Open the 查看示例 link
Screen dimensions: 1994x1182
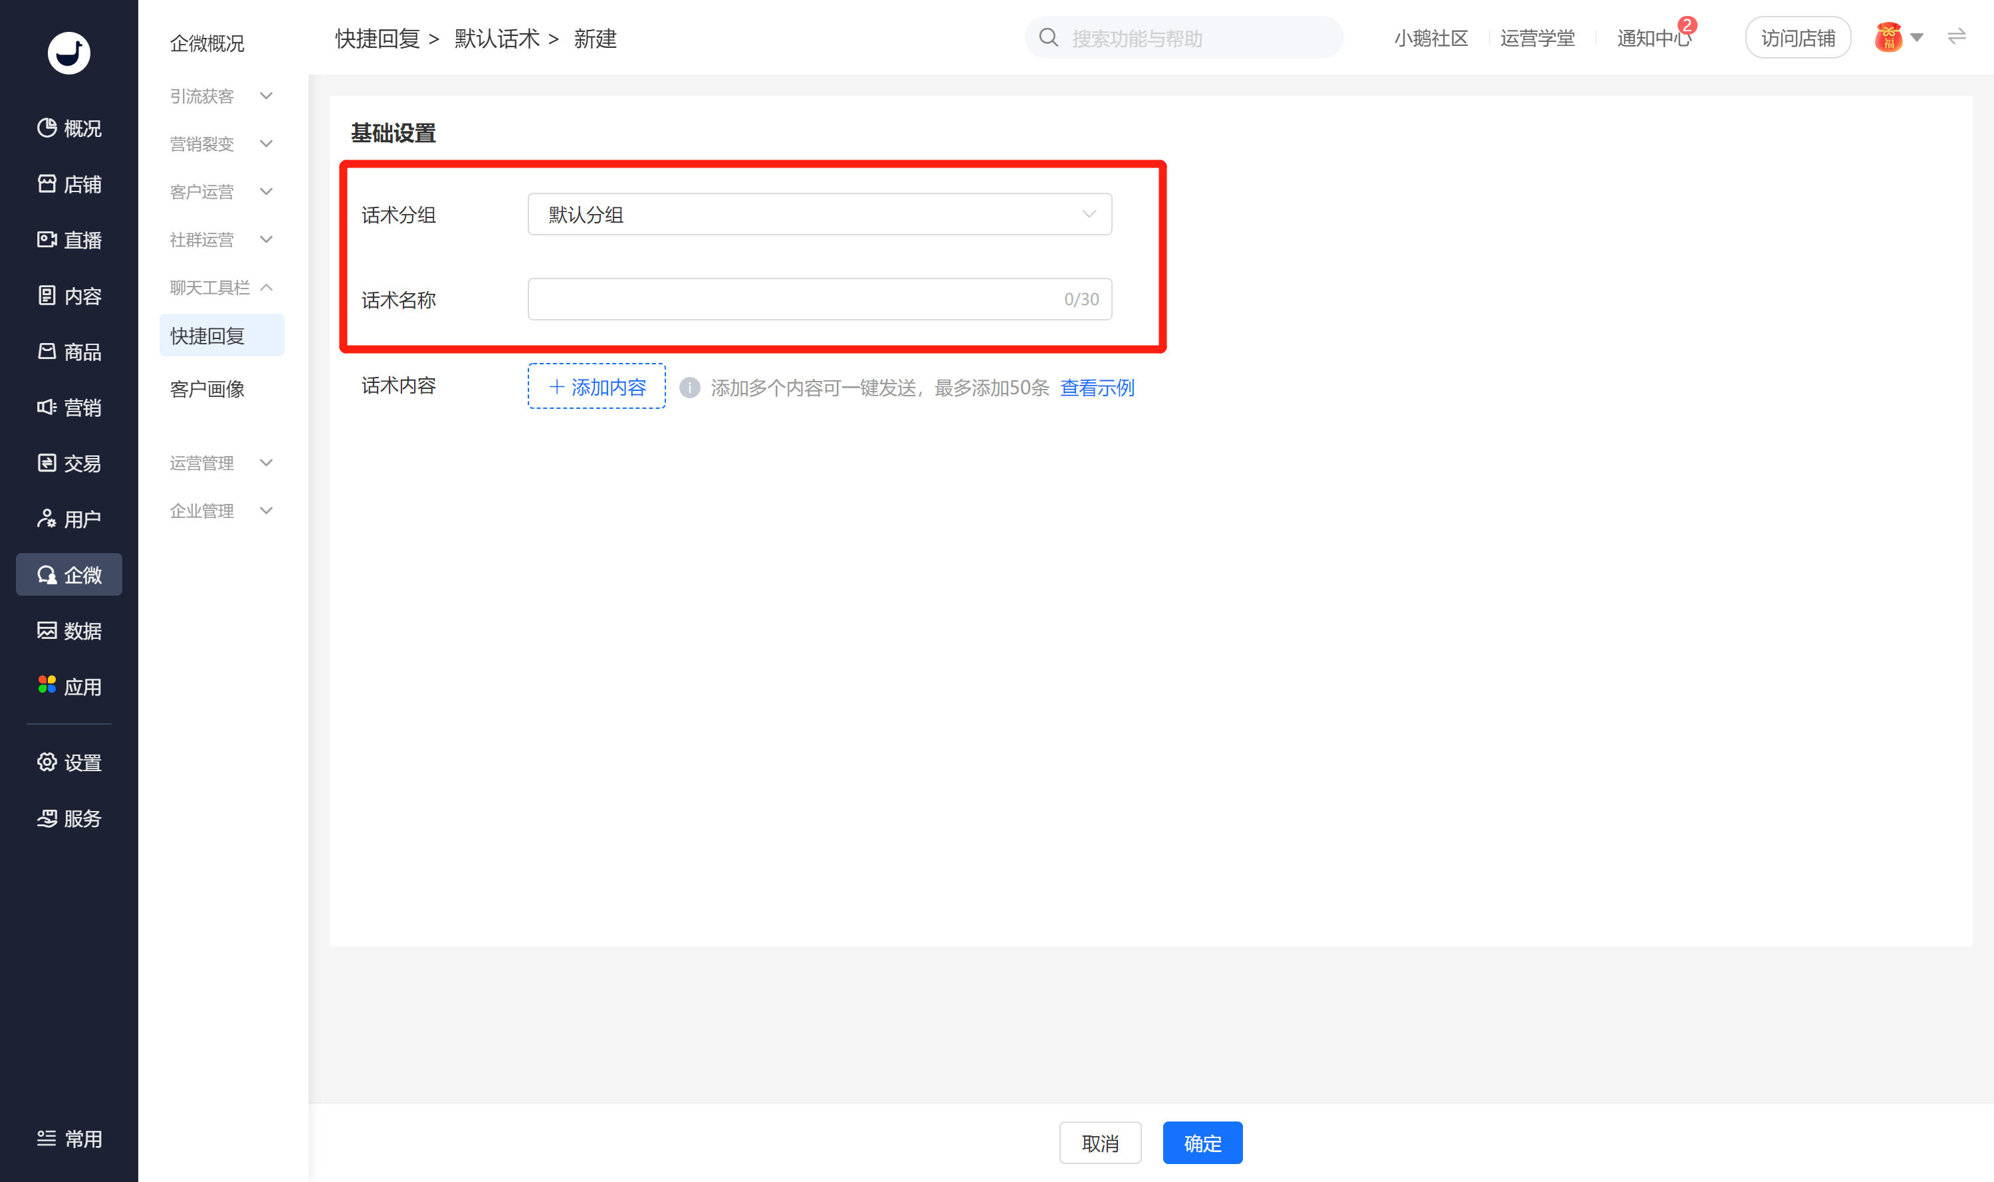click(x=1097, y=388)
